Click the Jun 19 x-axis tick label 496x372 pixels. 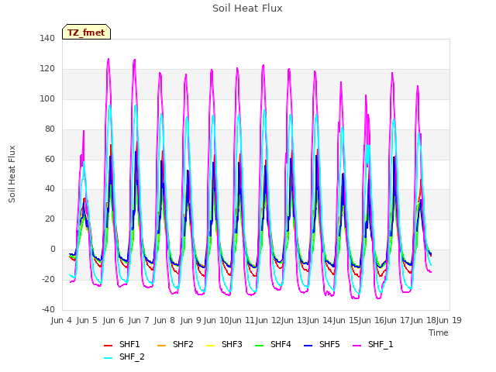tap(449, 320)
